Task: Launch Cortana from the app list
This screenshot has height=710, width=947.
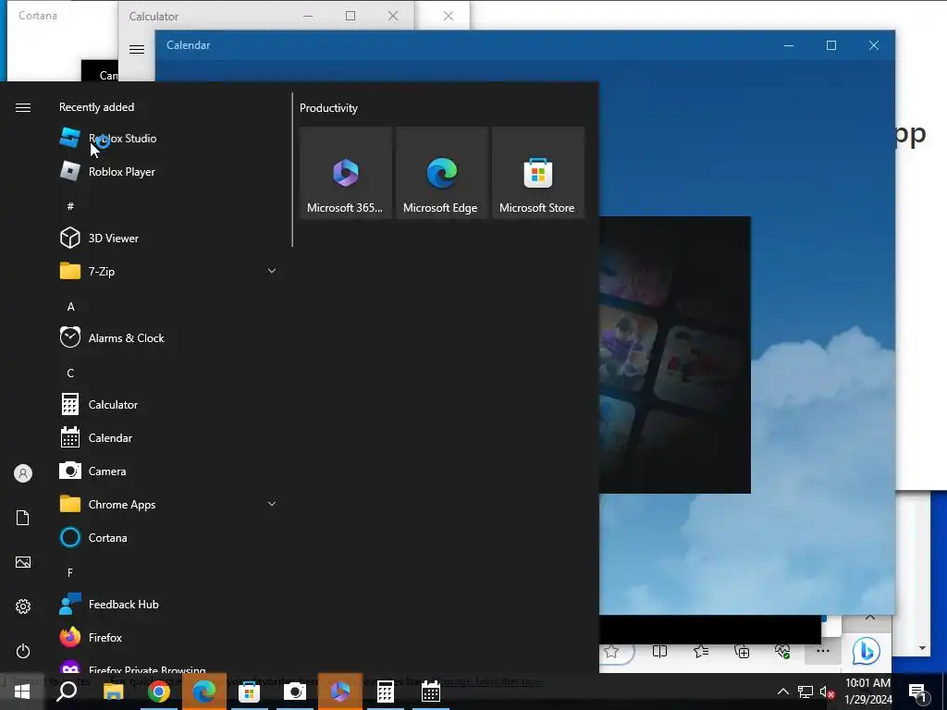Action: click(168, 537)
